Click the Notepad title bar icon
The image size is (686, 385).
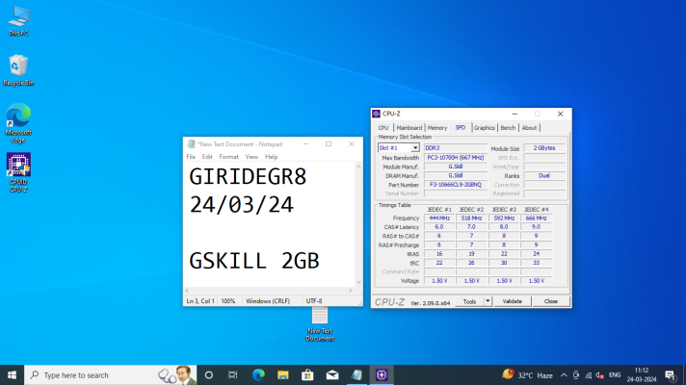tap(191, 144)
